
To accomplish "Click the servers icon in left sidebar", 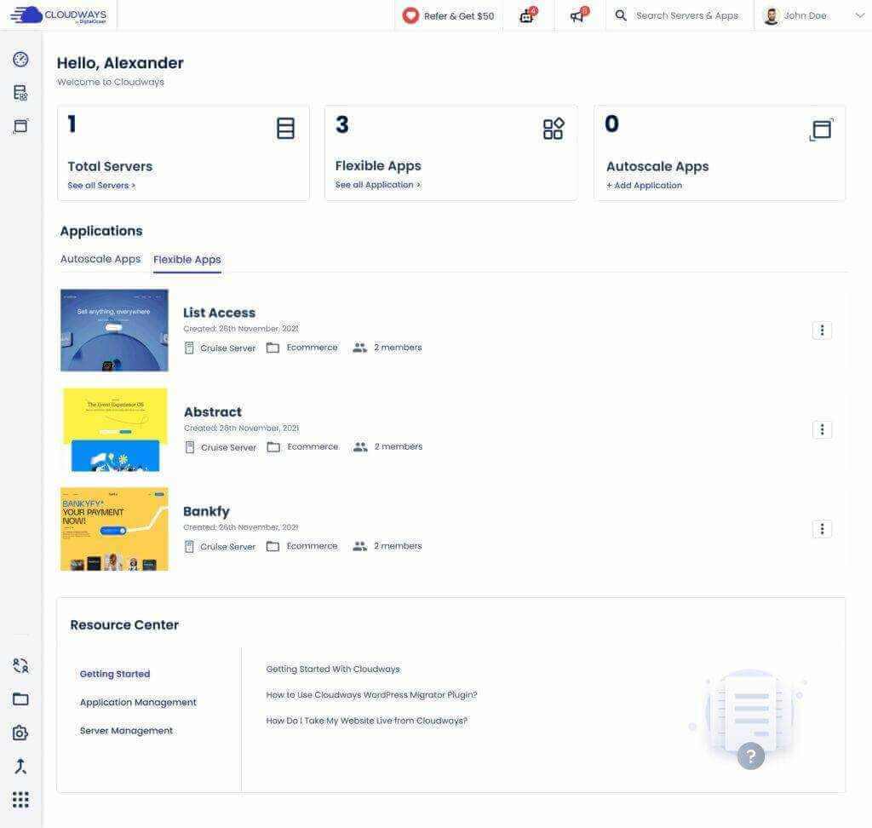I will pos(20,93).
